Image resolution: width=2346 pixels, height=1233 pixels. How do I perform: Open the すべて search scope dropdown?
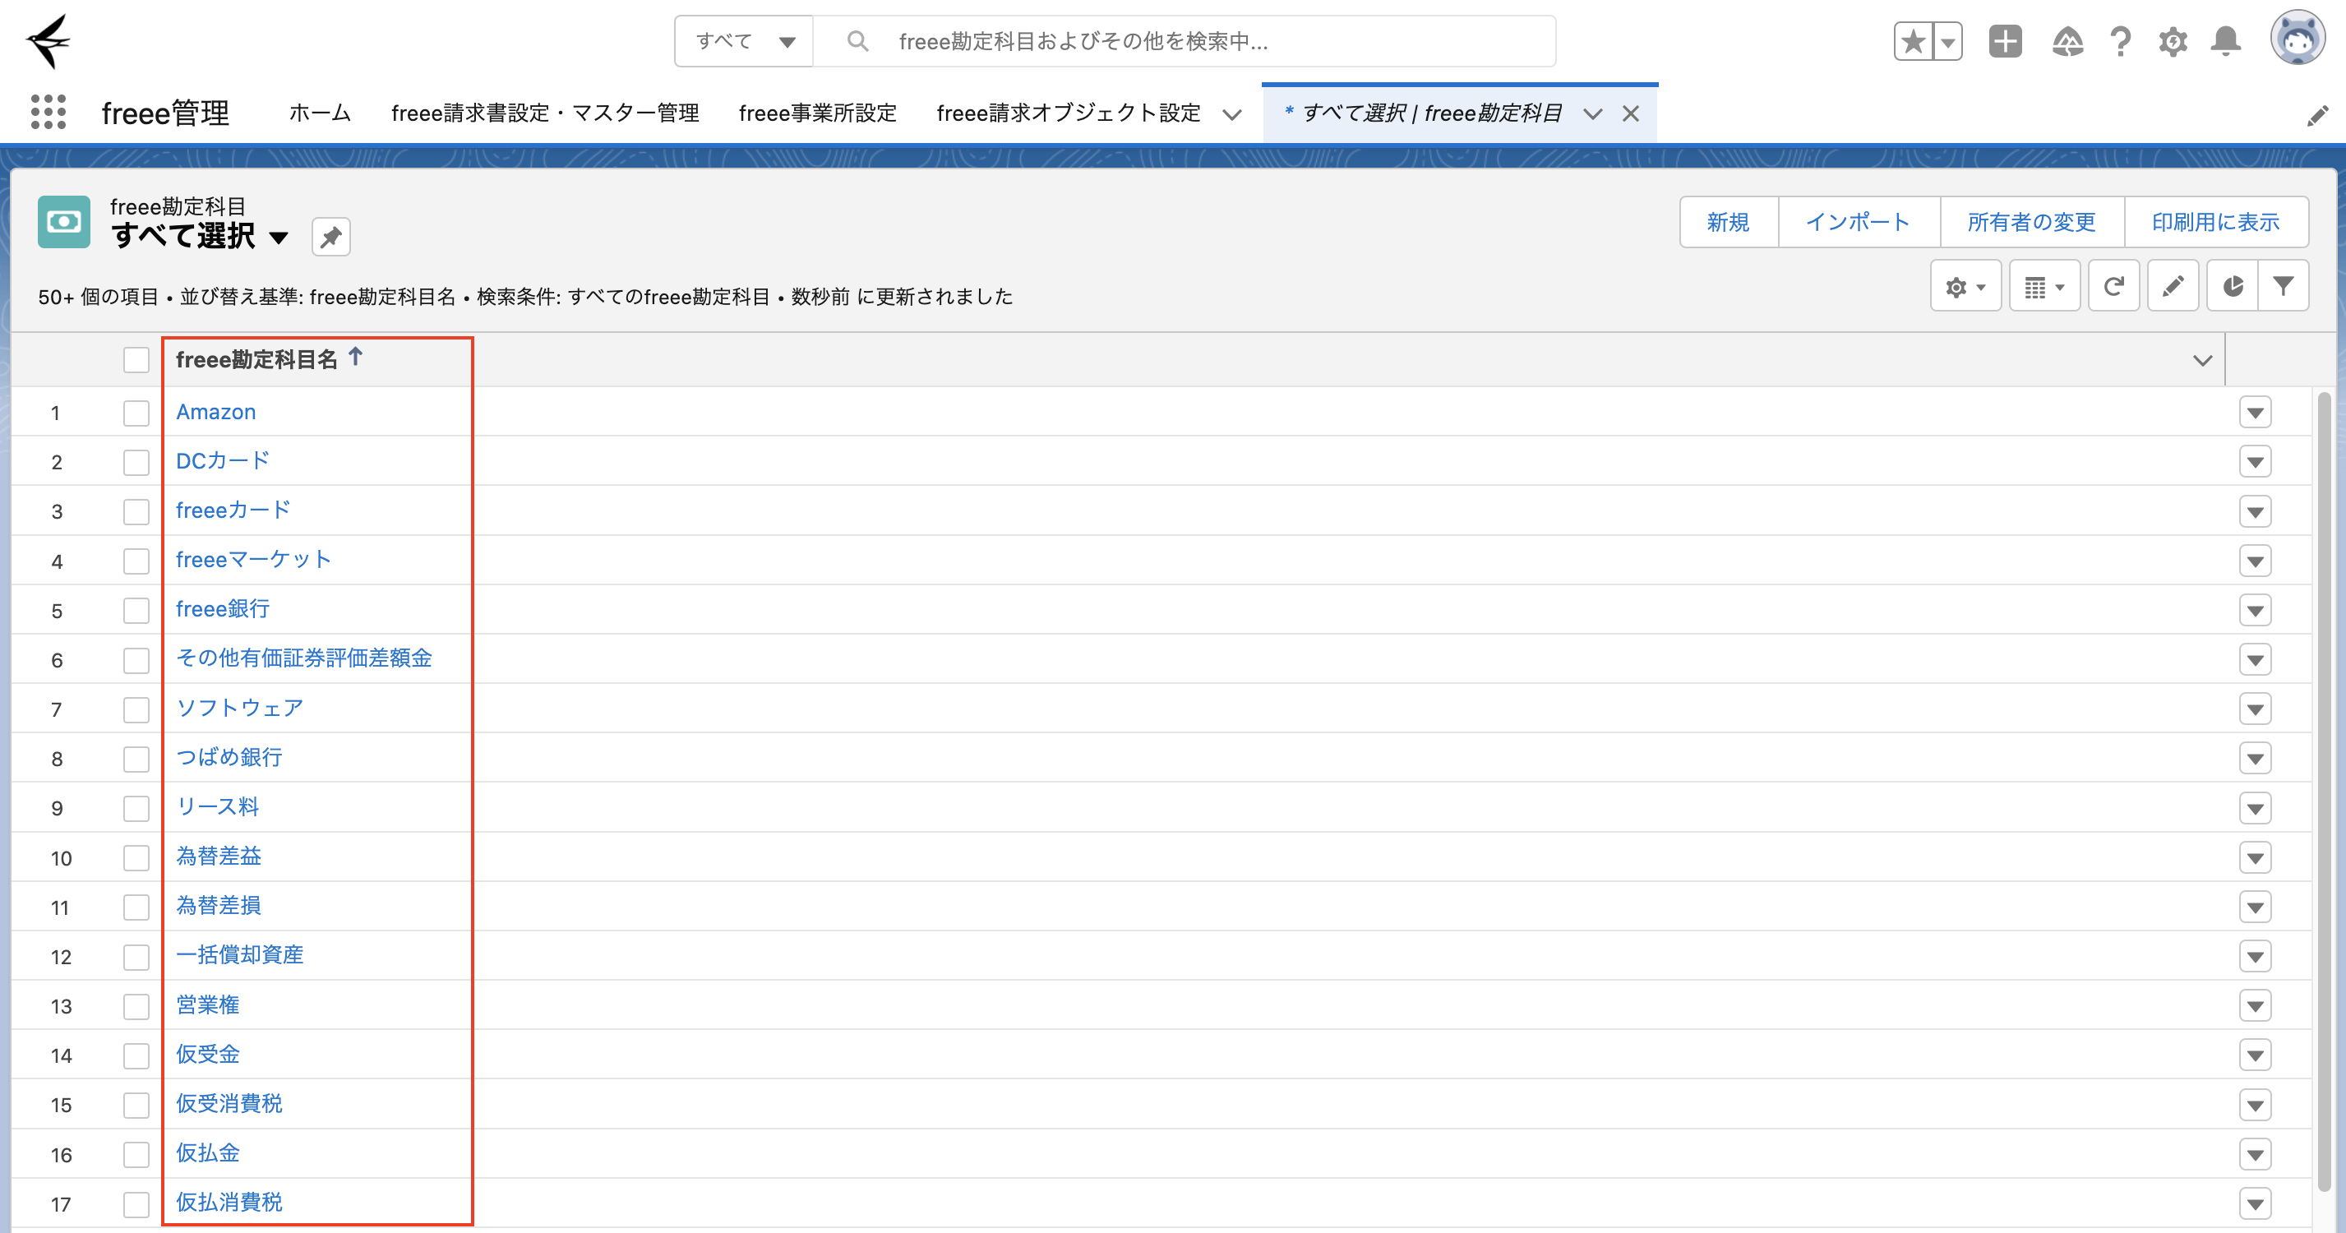pyautogui.click(x=744, y=41)
